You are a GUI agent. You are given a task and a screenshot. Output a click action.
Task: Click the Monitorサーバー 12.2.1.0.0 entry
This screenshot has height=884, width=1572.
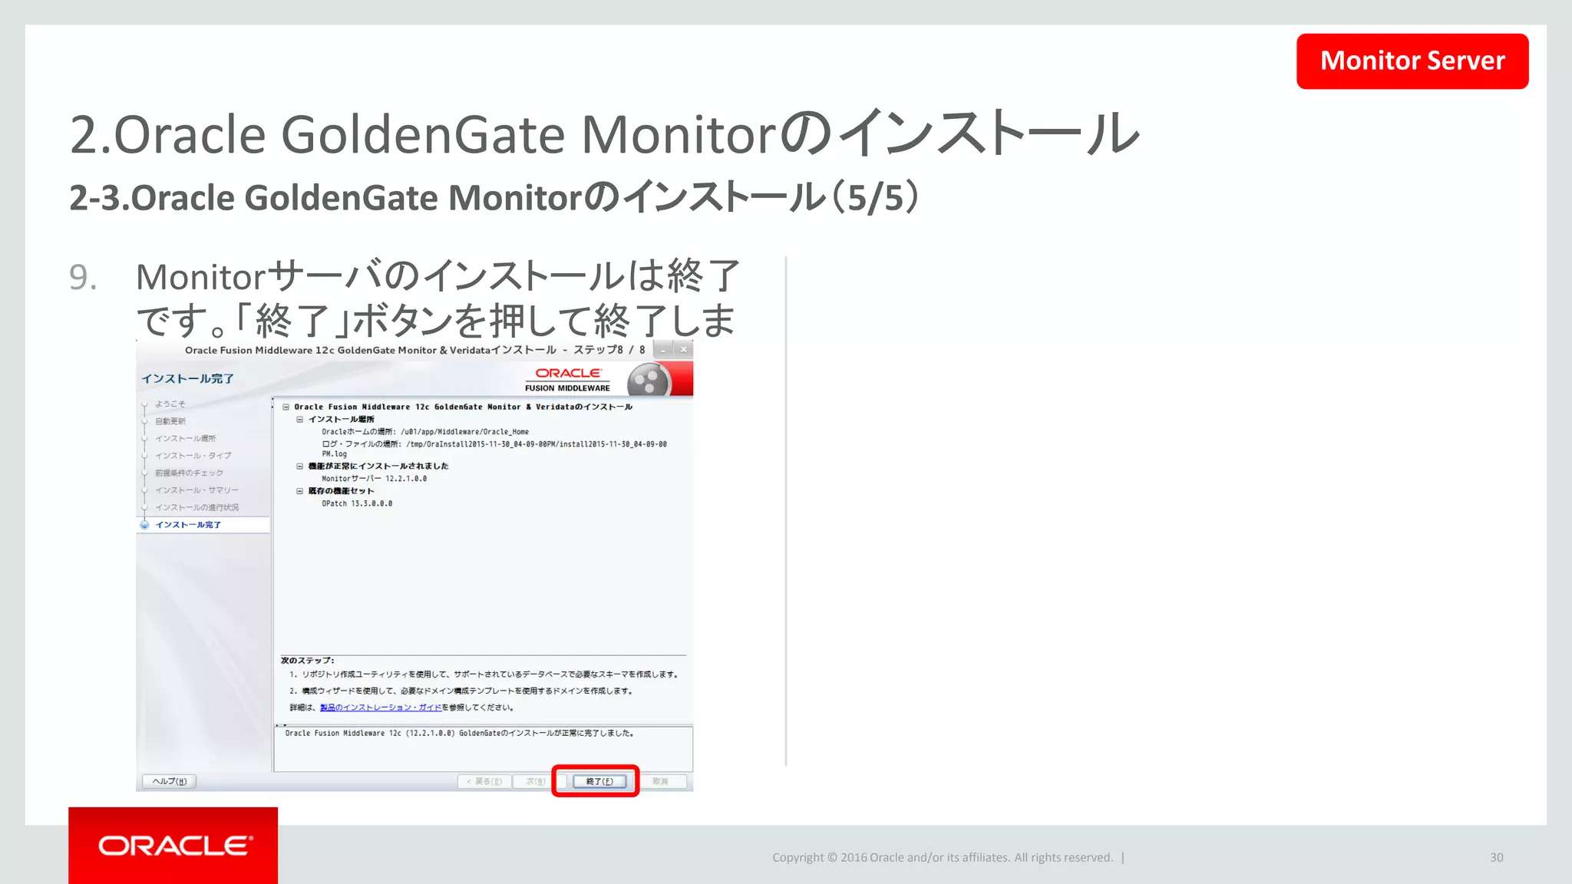click(374, 479)
